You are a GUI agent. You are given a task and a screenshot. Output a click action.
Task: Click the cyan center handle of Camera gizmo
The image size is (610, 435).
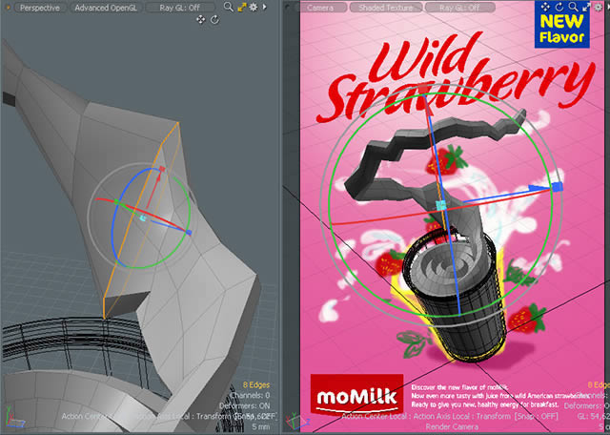[x=440, y=206]
